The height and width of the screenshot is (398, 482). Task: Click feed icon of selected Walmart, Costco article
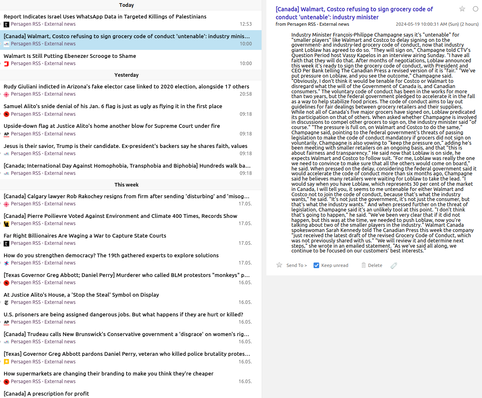[x=6, y=44]
